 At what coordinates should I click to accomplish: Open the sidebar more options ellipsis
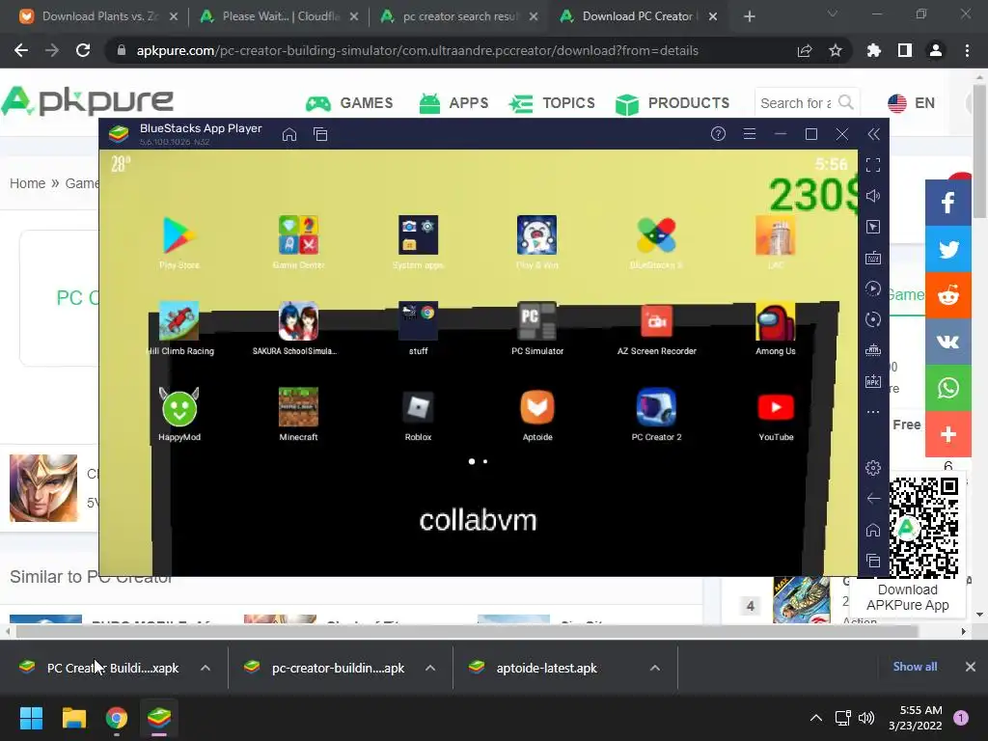(872, 412)
